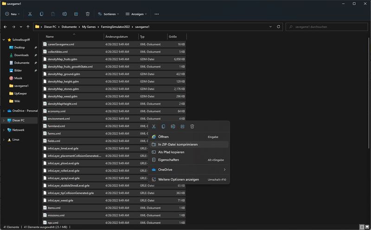
Task: Expand the Netzwerk tree node
Action: [x=4, y=130]
